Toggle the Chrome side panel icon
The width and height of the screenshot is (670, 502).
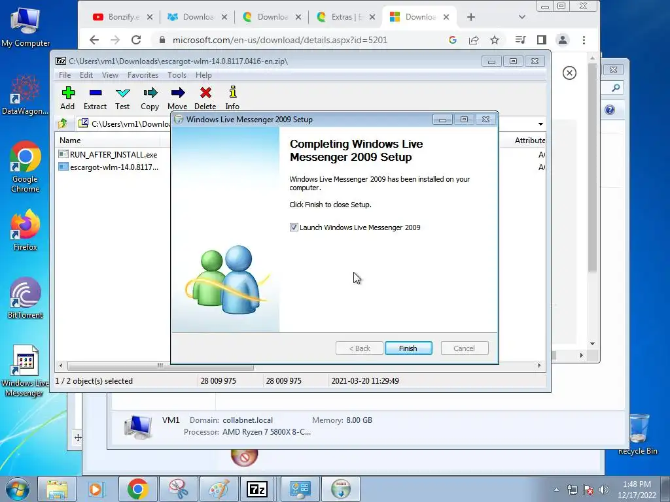pyautogui.click(x=541, y=40)
